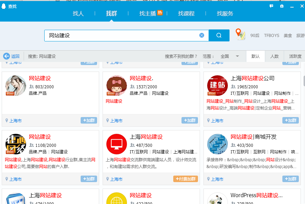Expand the 范围 全国 dropdown
Screen dimensions: 305x204
pos(230,56)
